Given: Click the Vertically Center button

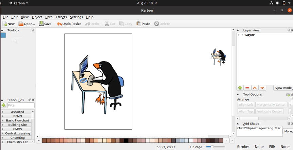Looking at the screenshot, I should (x=270, y=112).
